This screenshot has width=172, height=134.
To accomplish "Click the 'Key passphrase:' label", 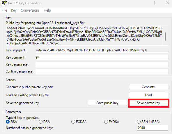I will coord(17,64).
